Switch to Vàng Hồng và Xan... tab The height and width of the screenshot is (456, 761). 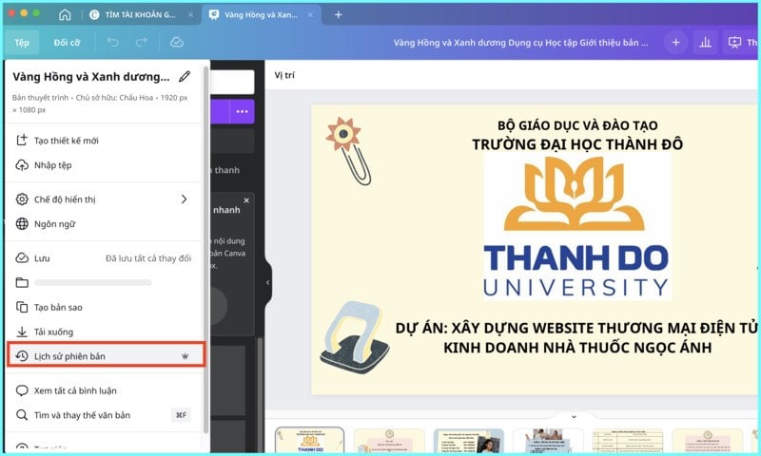[261, 15]
